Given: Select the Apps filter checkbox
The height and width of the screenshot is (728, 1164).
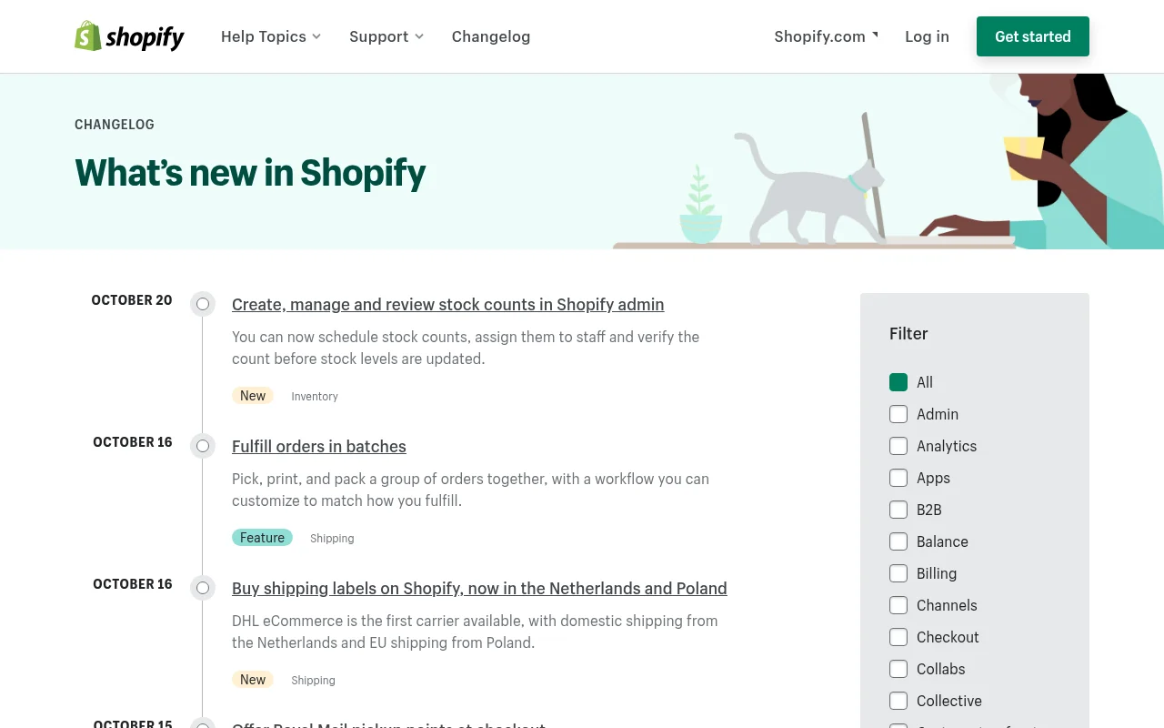Looking at the screenshot, I should (898, 478).
